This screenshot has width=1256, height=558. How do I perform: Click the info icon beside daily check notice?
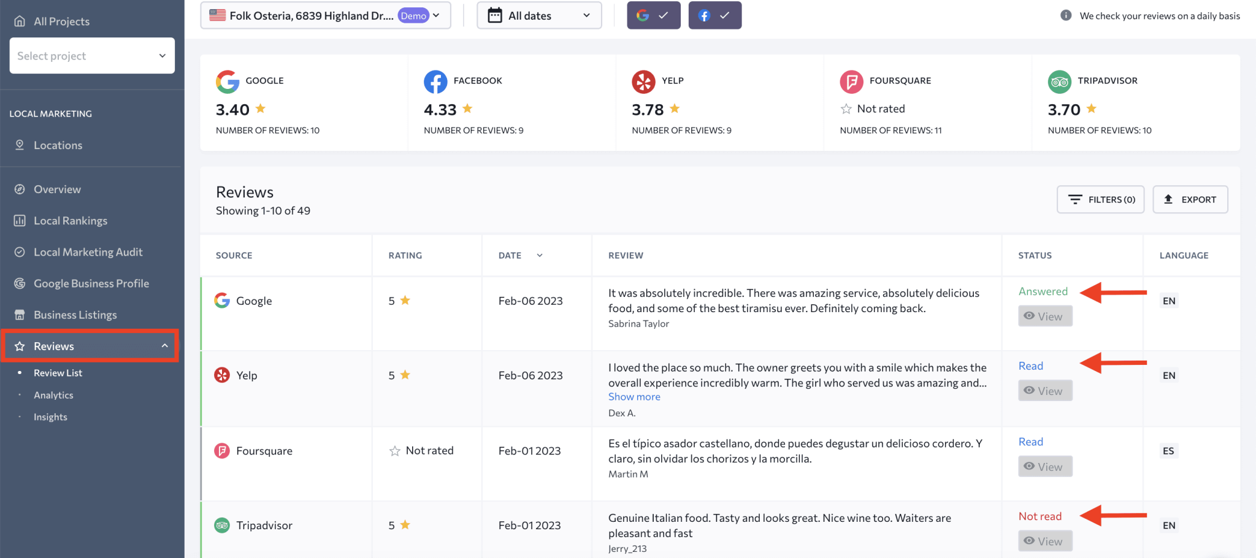(1066, 15)
